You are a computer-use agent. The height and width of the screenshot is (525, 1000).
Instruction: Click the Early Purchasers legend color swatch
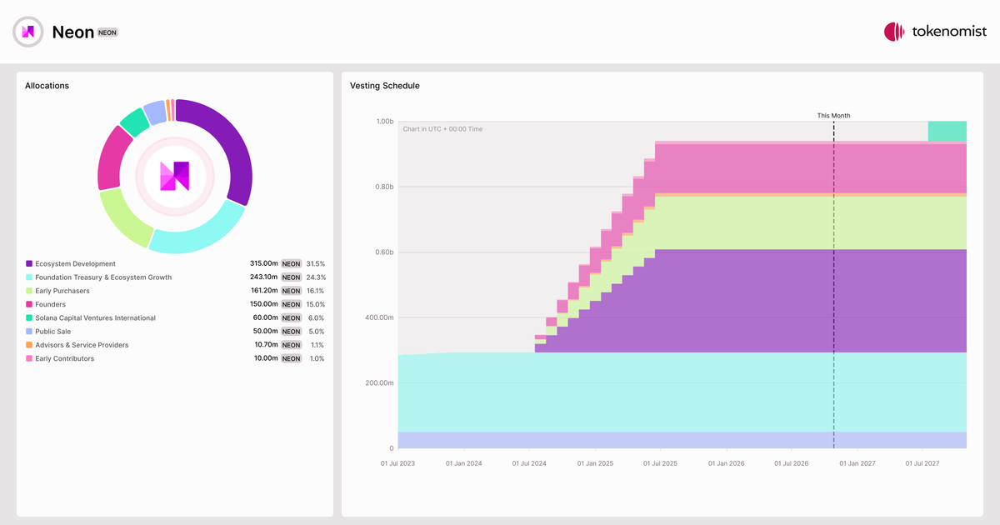pyautogui.click(x=29, y=291)
